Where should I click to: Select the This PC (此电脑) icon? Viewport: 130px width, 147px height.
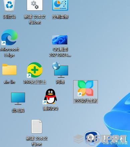pyautogui.click(x=18, y=98)
